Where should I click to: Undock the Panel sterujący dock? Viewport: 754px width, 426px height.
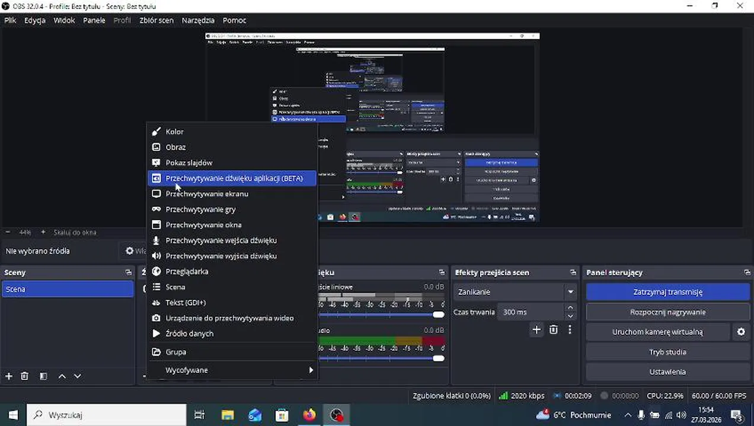pyautogui.click(x=747, y=272)
